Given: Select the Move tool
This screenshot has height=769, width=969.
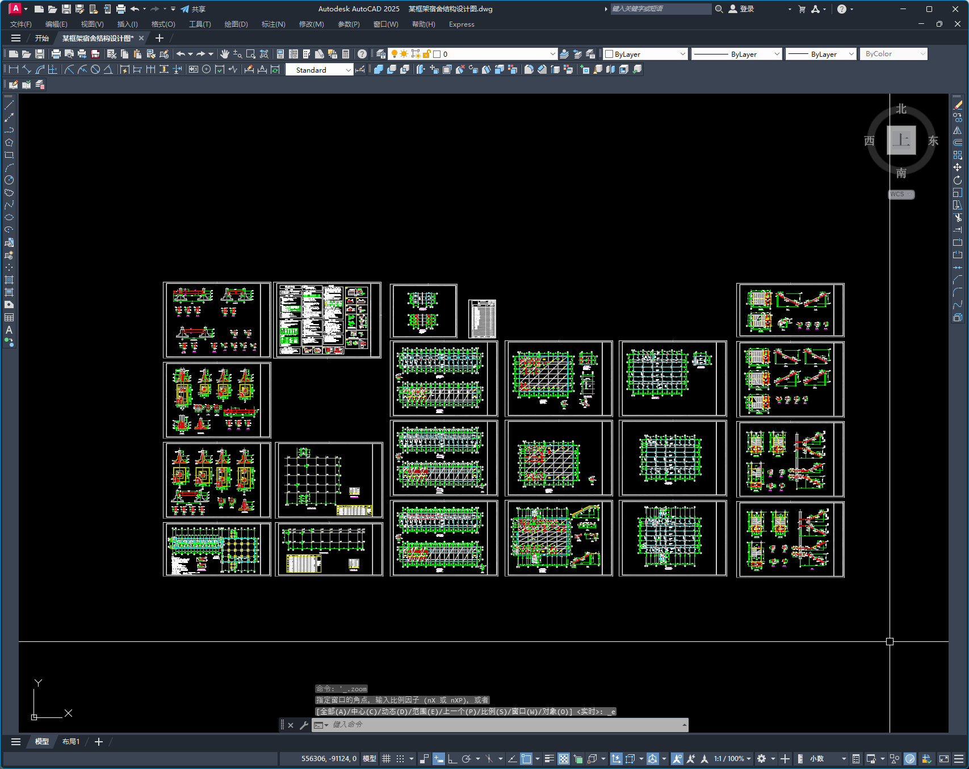Looking at the screenshot, I should (958, 167).
